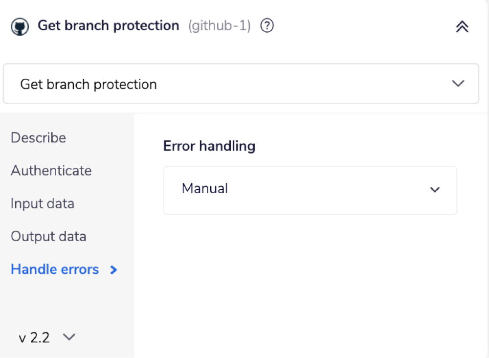Viewport: 489px width, 358px height.
Task: Click the github-1 label in the header
Action: [220, 26]
